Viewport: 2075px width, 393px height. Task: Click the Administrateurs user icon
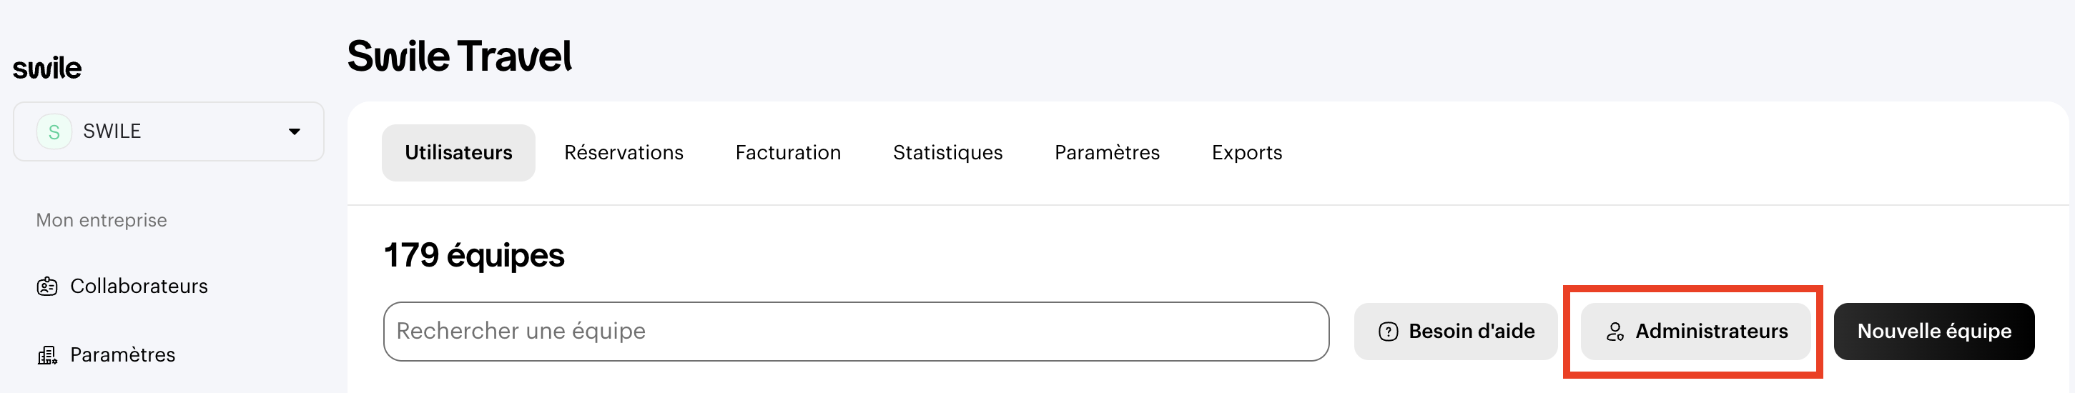pos(1615,332)
